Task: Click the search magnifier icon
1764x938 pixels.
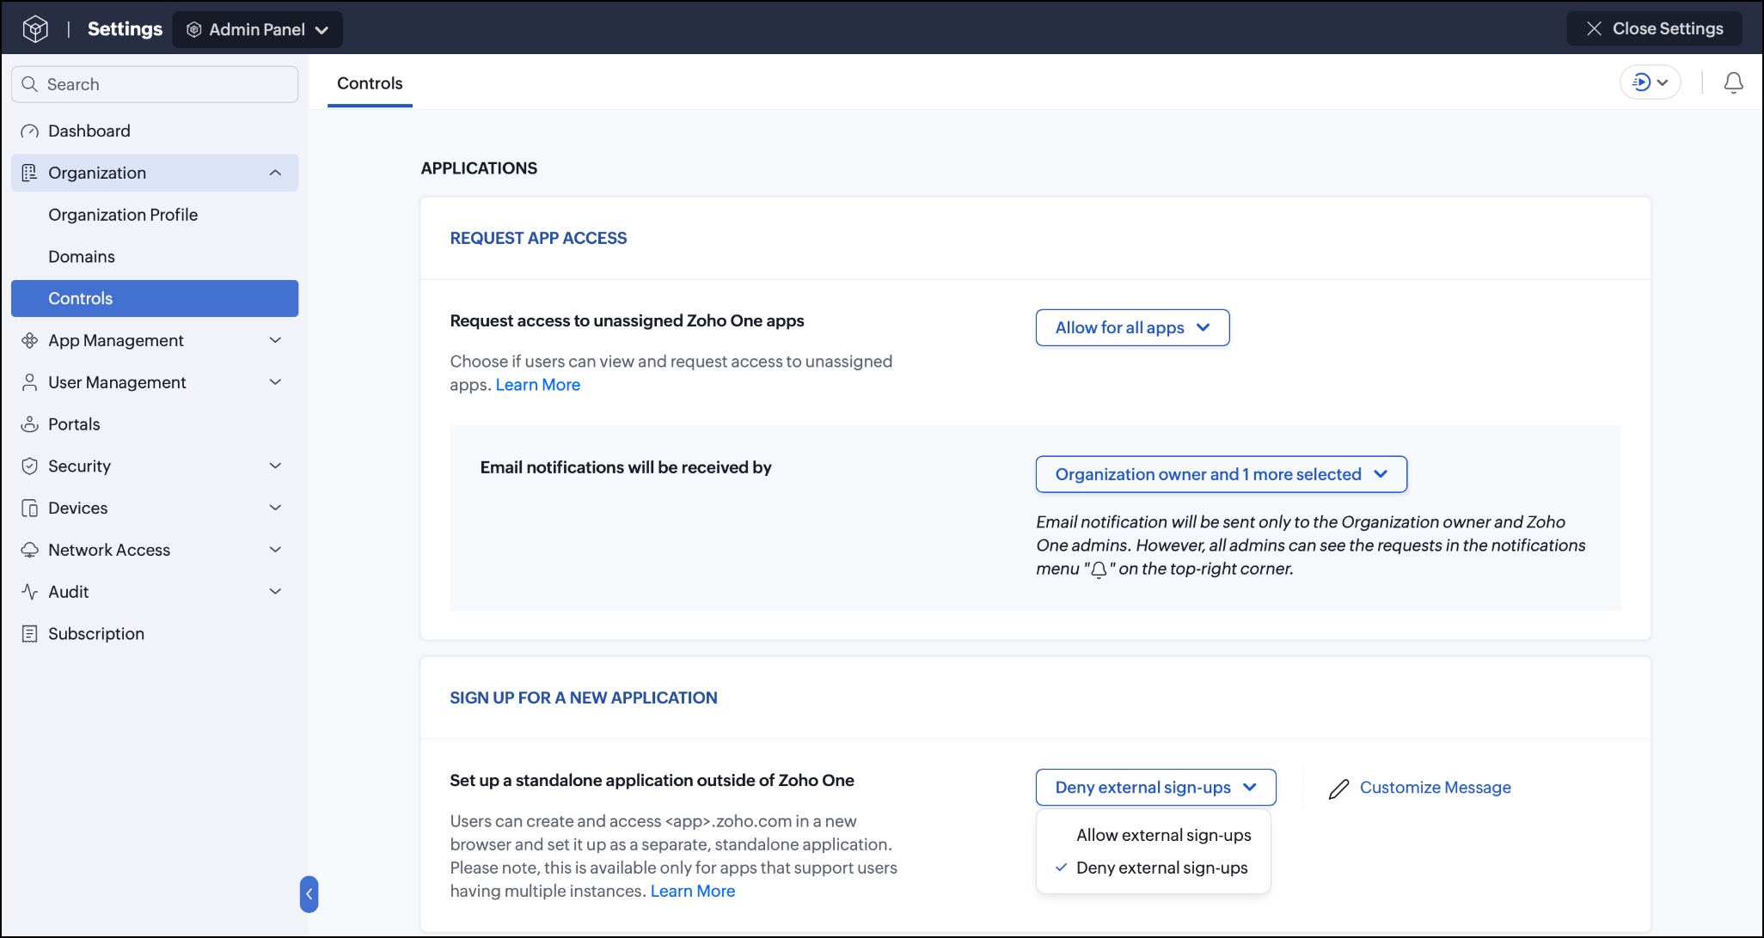Action: [30, 84]
